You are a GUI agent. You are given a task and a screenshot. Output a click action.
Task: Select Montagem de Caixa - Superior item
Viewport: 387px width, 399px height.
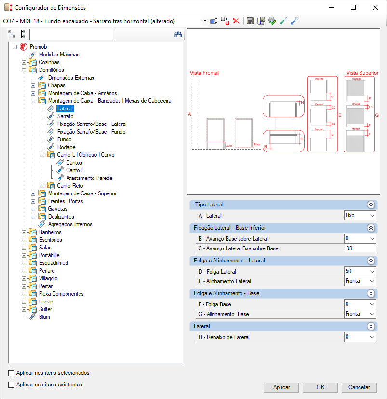click(82, 193)
